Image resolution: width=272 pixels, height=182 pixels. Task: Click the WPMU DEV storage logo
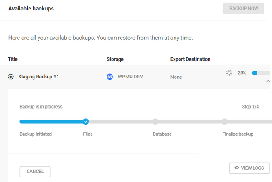click(110, 77)
